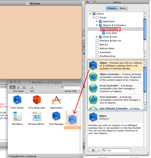Click the Application group icon in Library tree
This screenshot has width=151, height=158.
point(100,21)
